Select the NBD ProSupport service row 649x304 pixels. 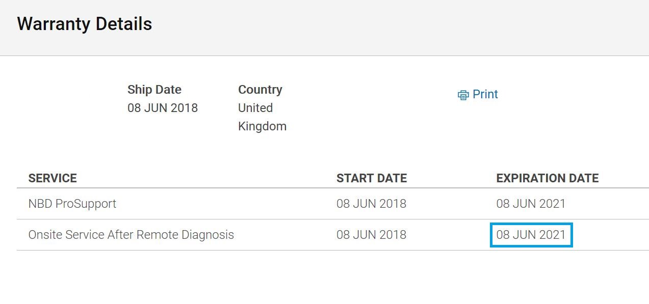point(333,204)
